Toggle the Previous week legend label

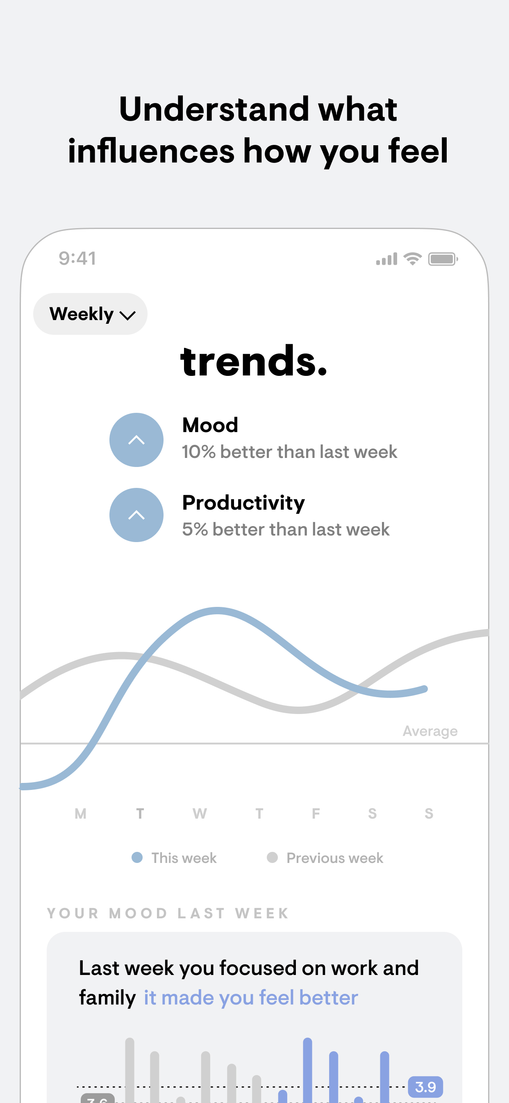[x=334, y=858]
